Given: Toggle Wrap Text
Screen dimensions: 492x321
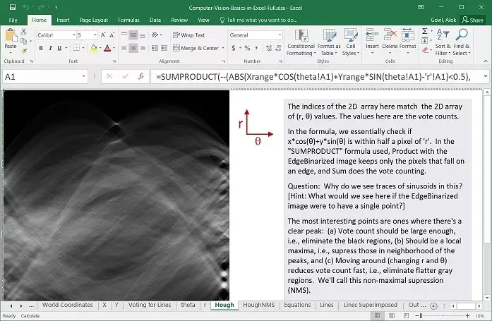Looking at the screenshot, I should (188, 35).
